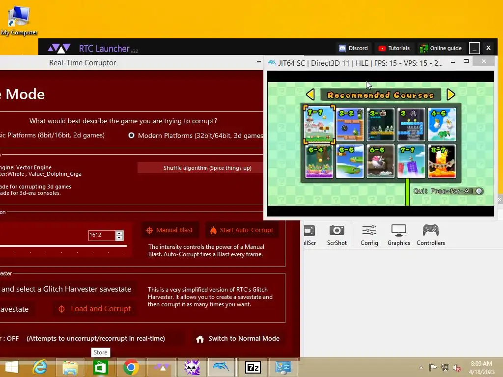
Task: Launch Internet Explorer from the taskbar
Action: [40, 367]
